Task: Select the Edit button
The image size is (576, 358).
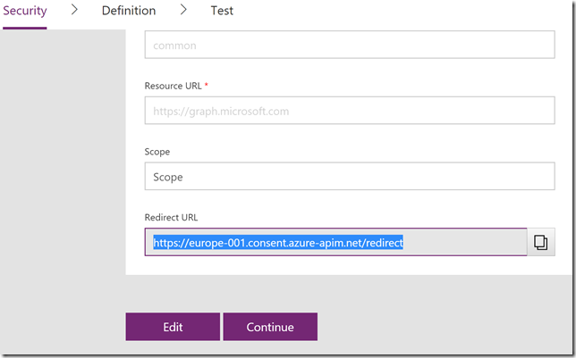Action: (173, 327)
